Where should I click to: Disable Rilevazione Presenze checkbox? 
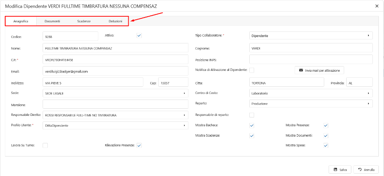tap(139, 145)
